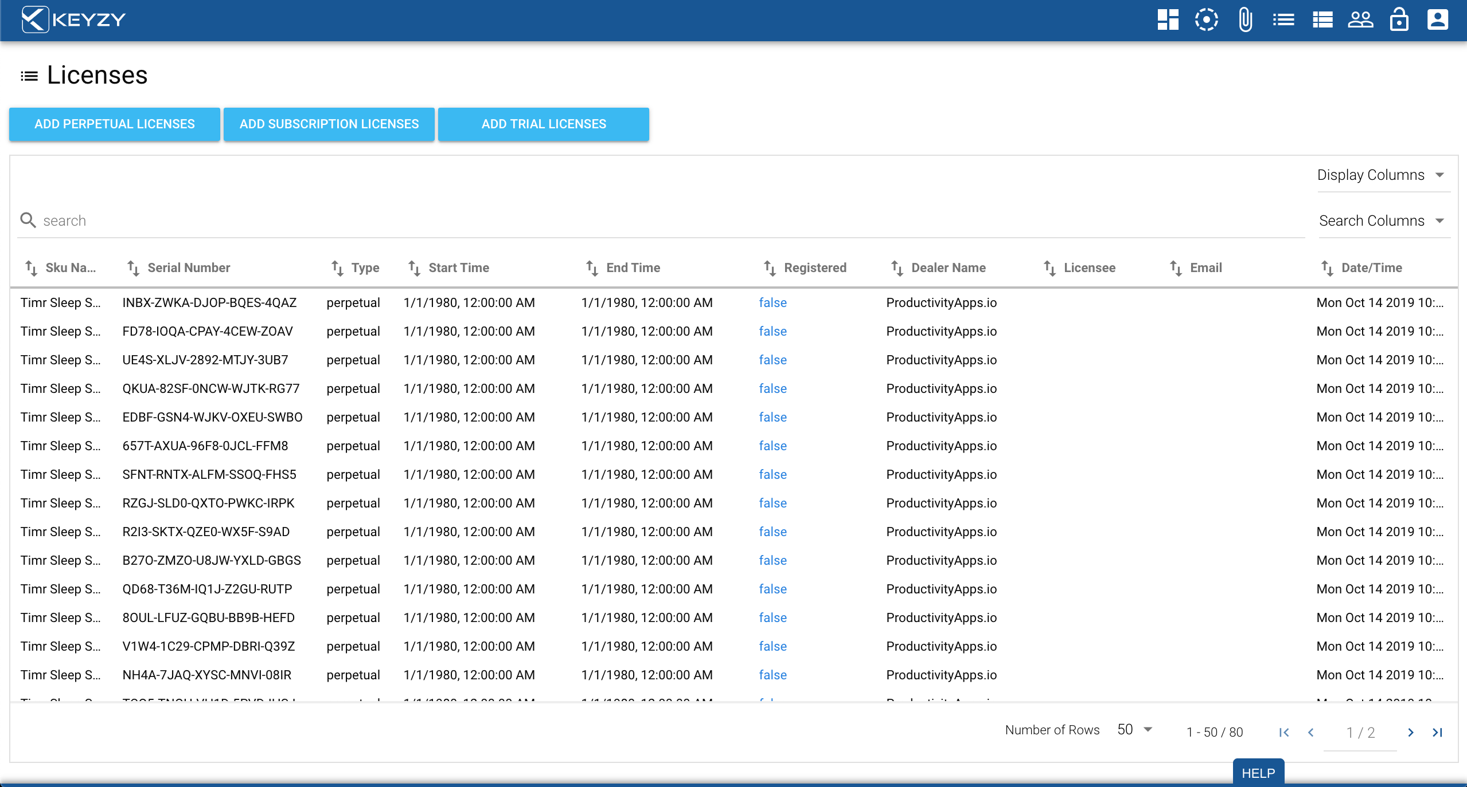Sort the table by Registered column
This screenshot has width=1467, height=787.
770,267
